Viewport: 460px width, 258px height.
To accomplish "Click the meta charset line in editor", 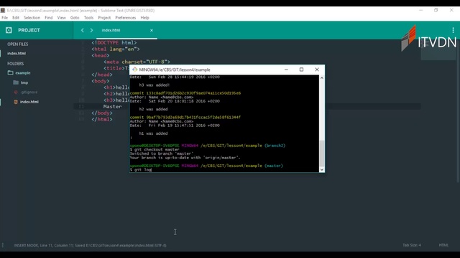I will [x=137, y=62].
